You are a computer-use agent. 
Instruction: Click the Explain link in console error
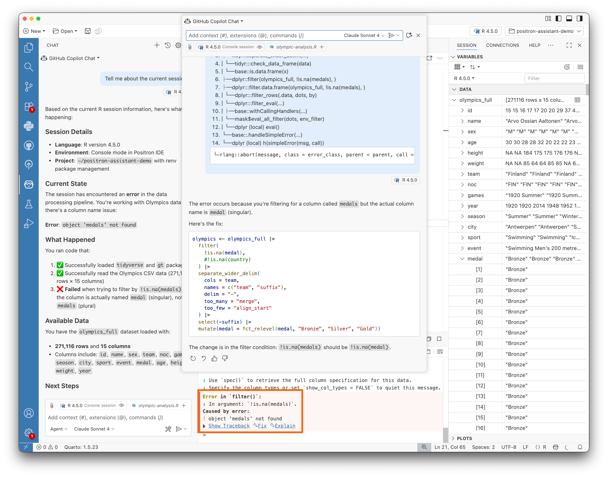pyautogui.click(x=285, y=426)
